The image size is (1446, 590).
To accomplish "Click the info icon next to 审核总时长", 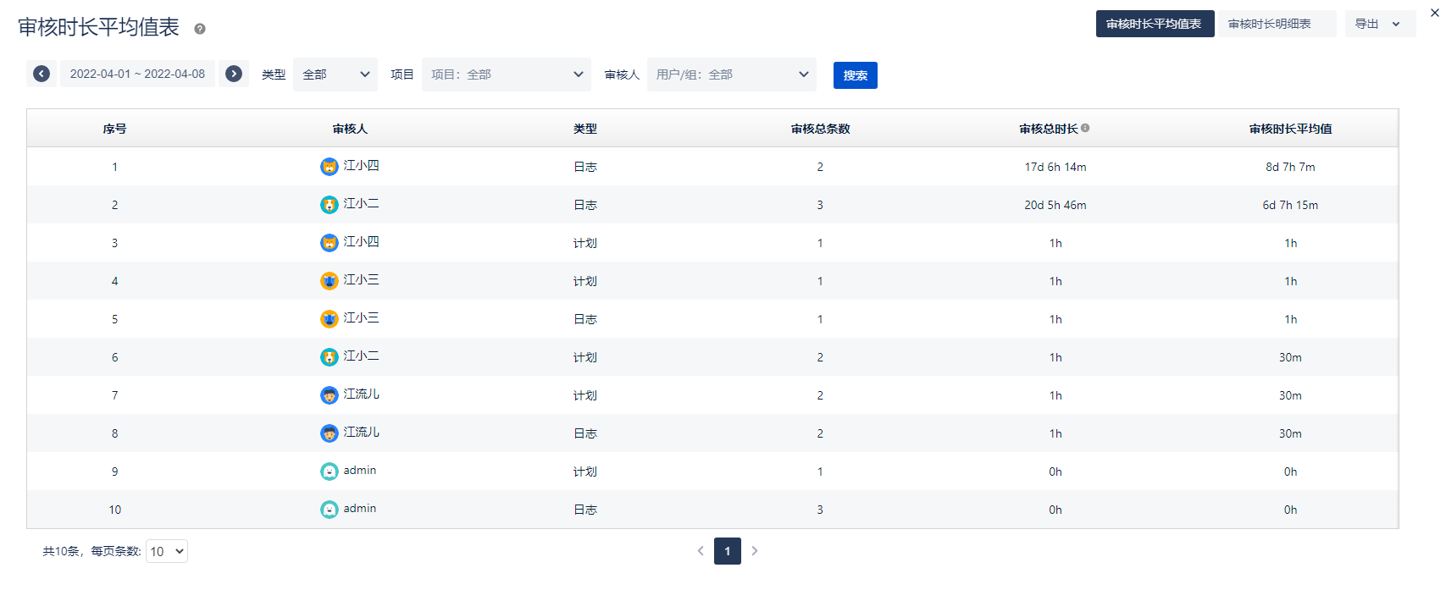I will pos(1085,128).
